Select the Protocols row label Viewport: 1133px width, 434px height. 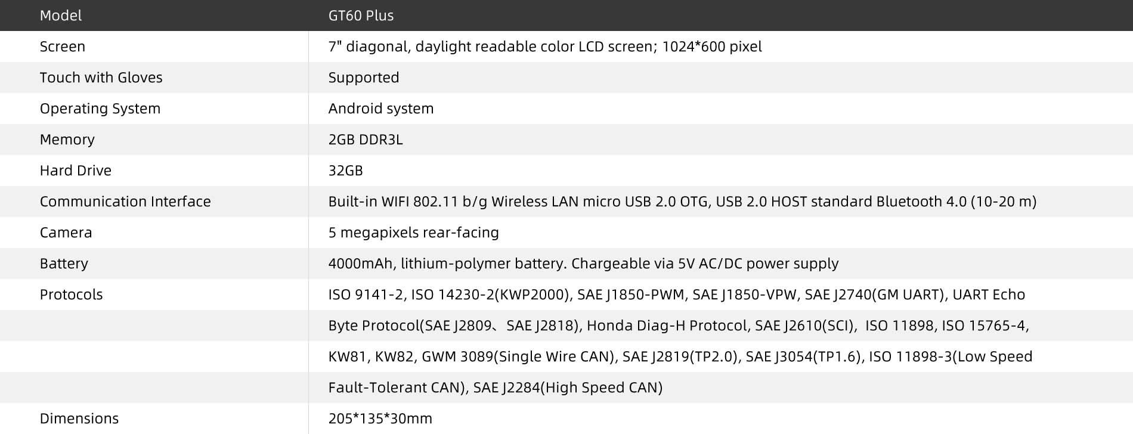[x=71, y=294]
